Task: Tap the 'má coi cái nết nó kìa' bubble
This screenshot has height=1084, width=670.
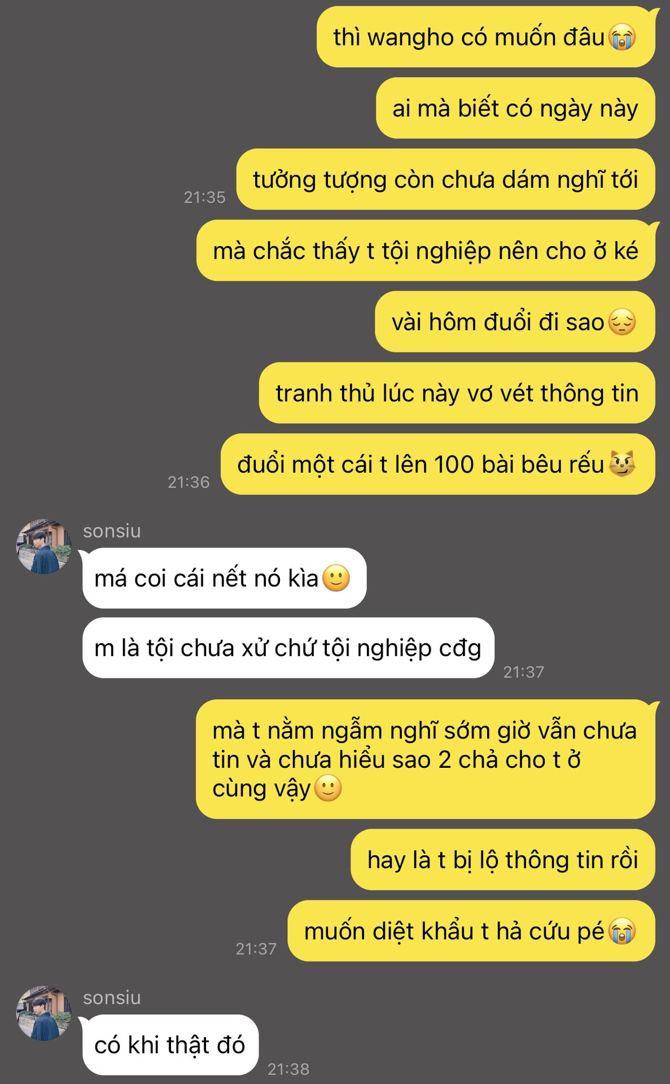Action: [x=224, y=578]
